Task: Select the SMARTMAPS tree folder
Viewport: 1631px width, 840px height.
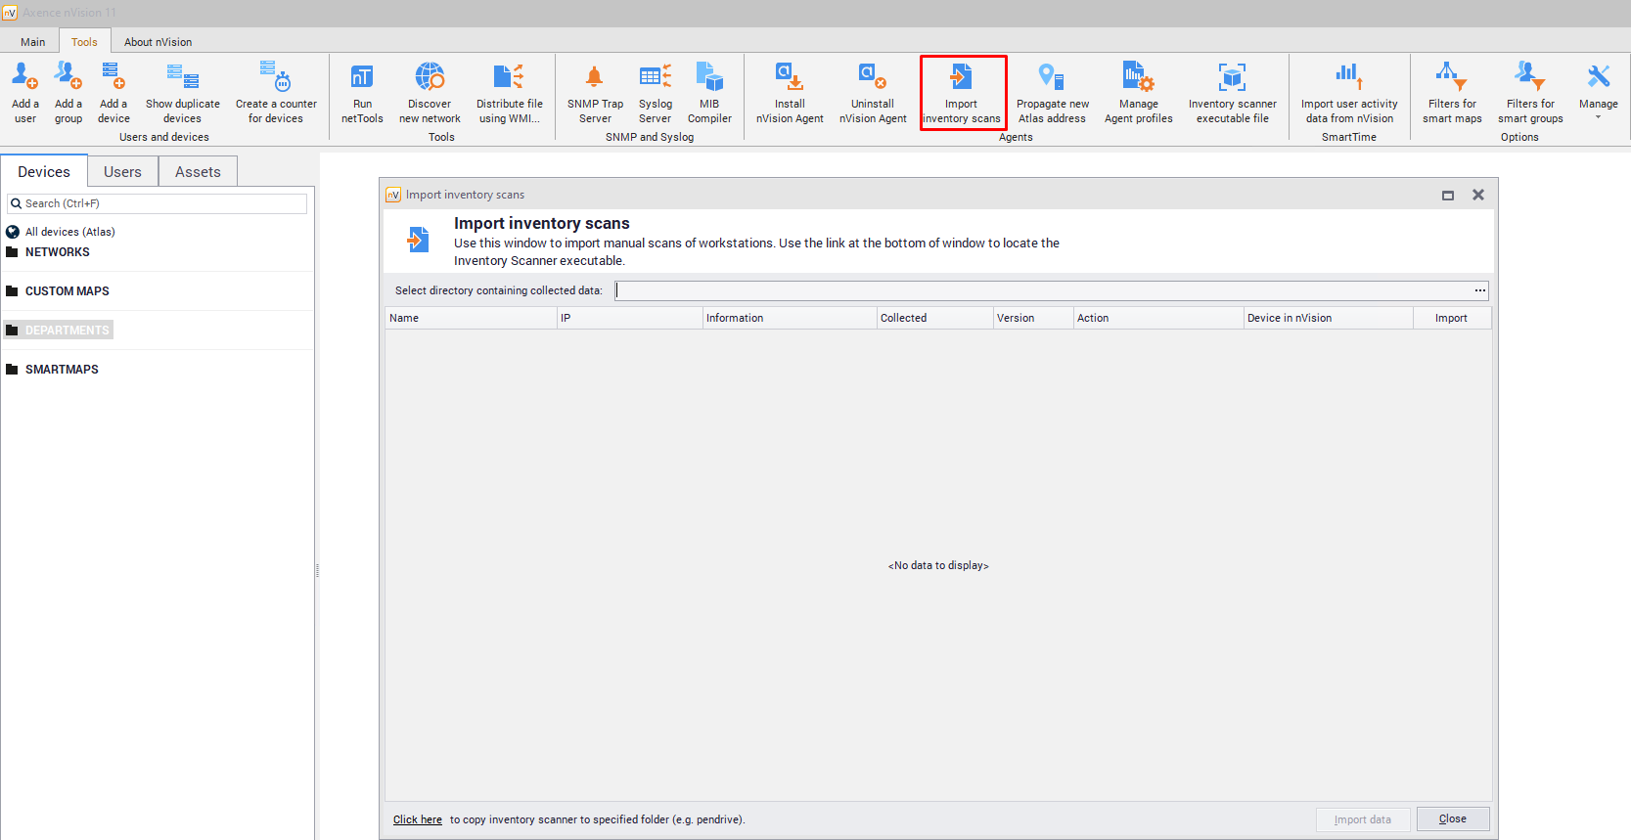Action: (62, 370)
